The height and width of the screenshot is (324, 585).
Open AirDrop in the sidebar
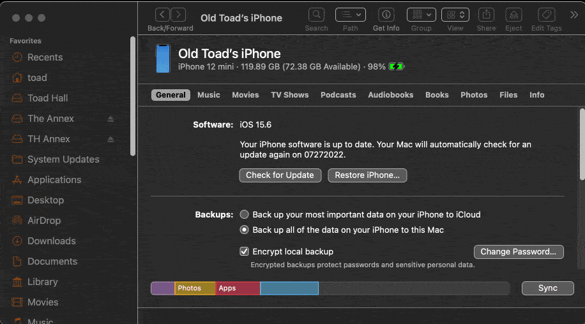[x=43, y=221]
